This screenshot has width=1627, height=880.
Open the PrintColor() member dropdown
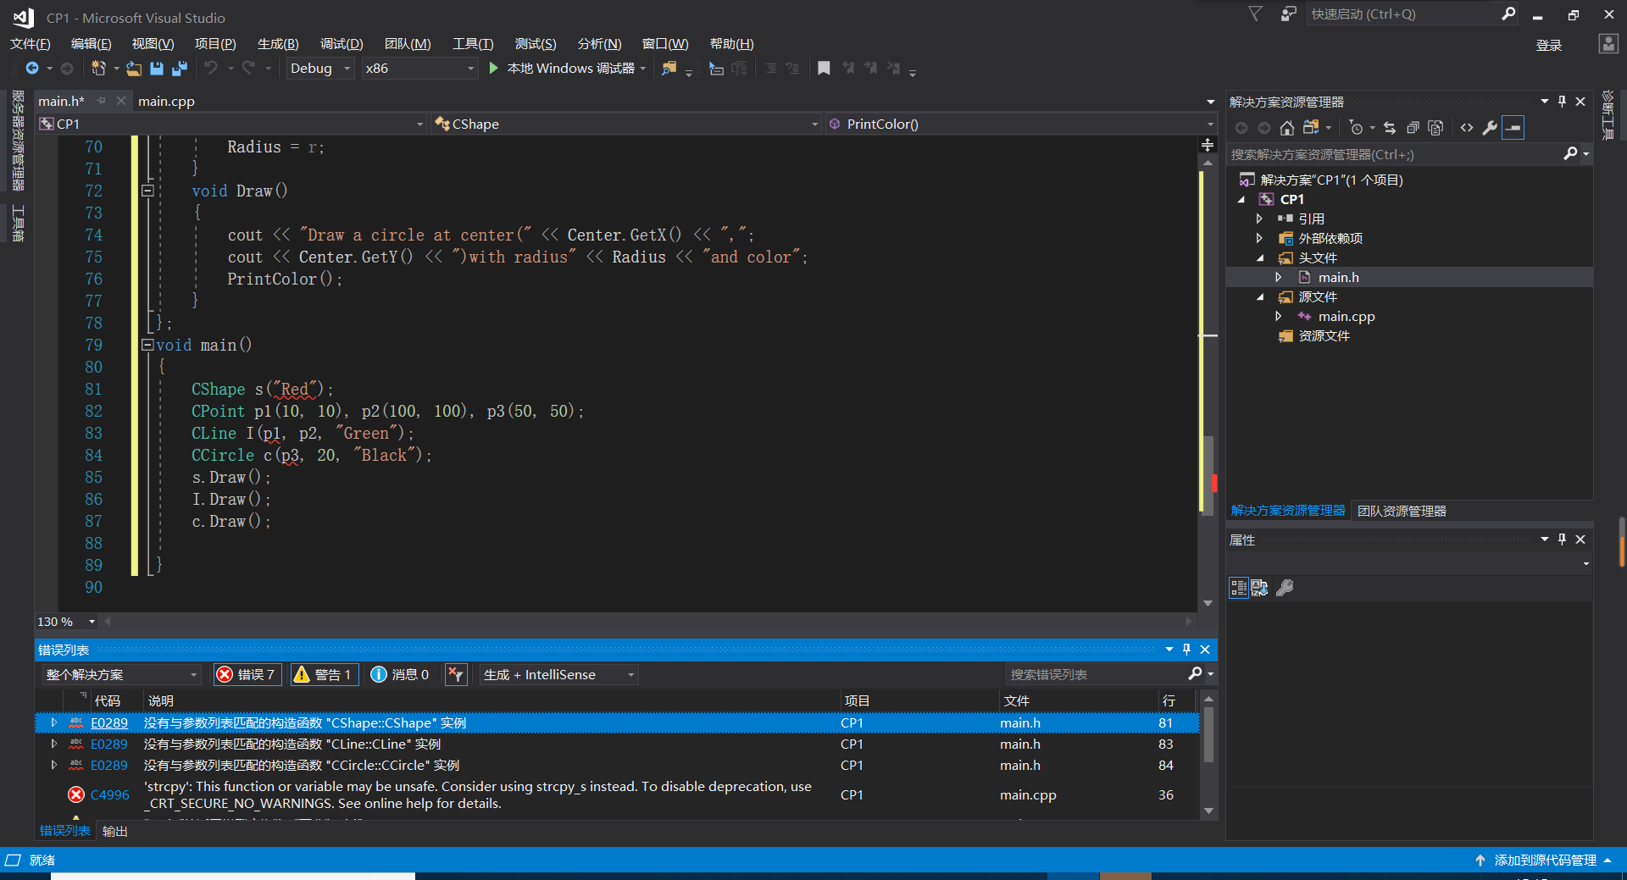click(x=1021, y=124)
